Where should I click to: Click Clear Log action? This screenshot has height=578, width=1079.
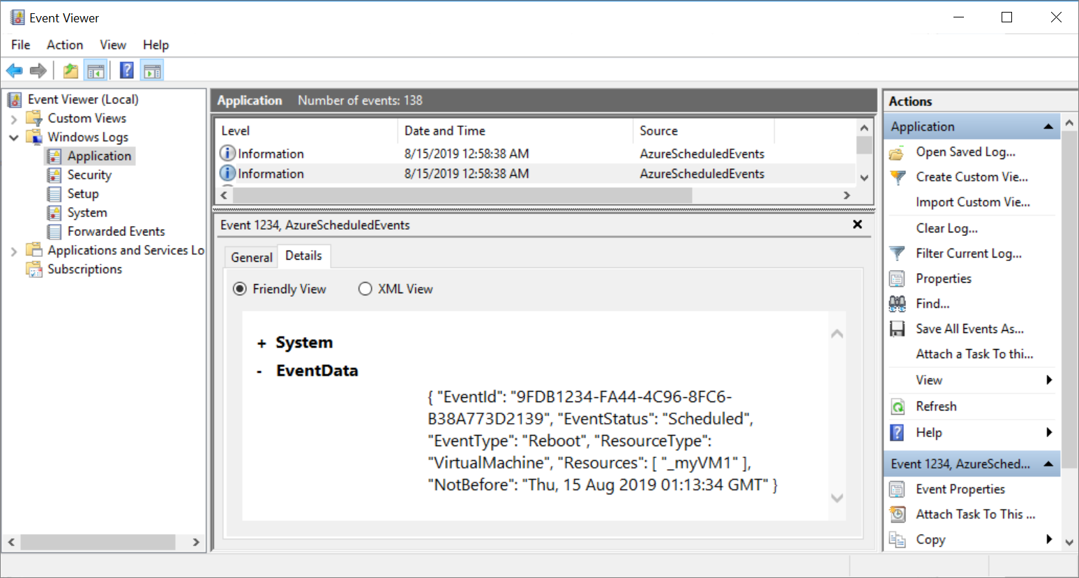(x=946, y=228)
